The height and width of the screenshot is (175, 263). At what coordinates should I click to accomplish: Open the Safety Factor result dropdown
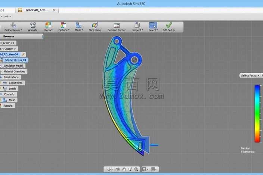click(250, 75)
